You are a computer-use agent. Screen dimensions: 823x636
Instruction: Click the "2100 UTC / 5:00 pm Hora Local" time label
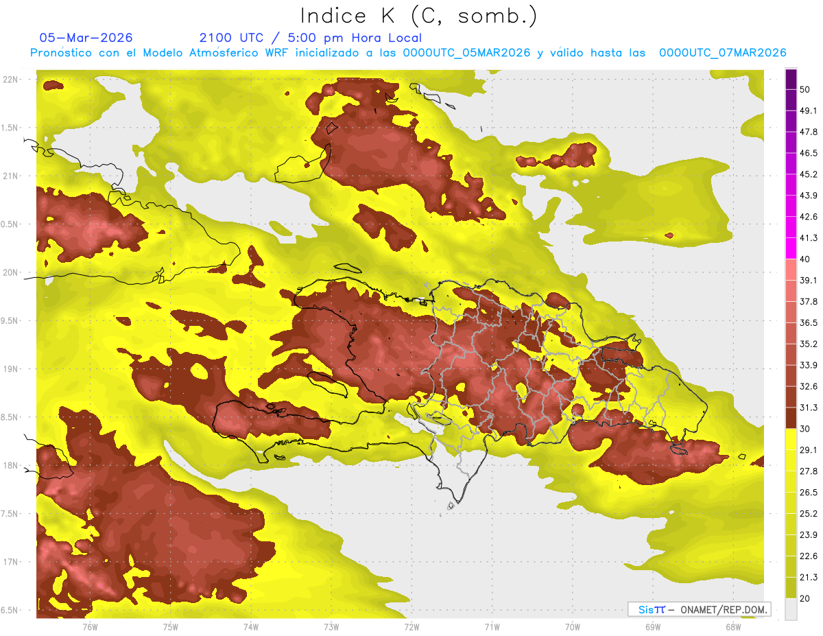click(x=310, y=38)
